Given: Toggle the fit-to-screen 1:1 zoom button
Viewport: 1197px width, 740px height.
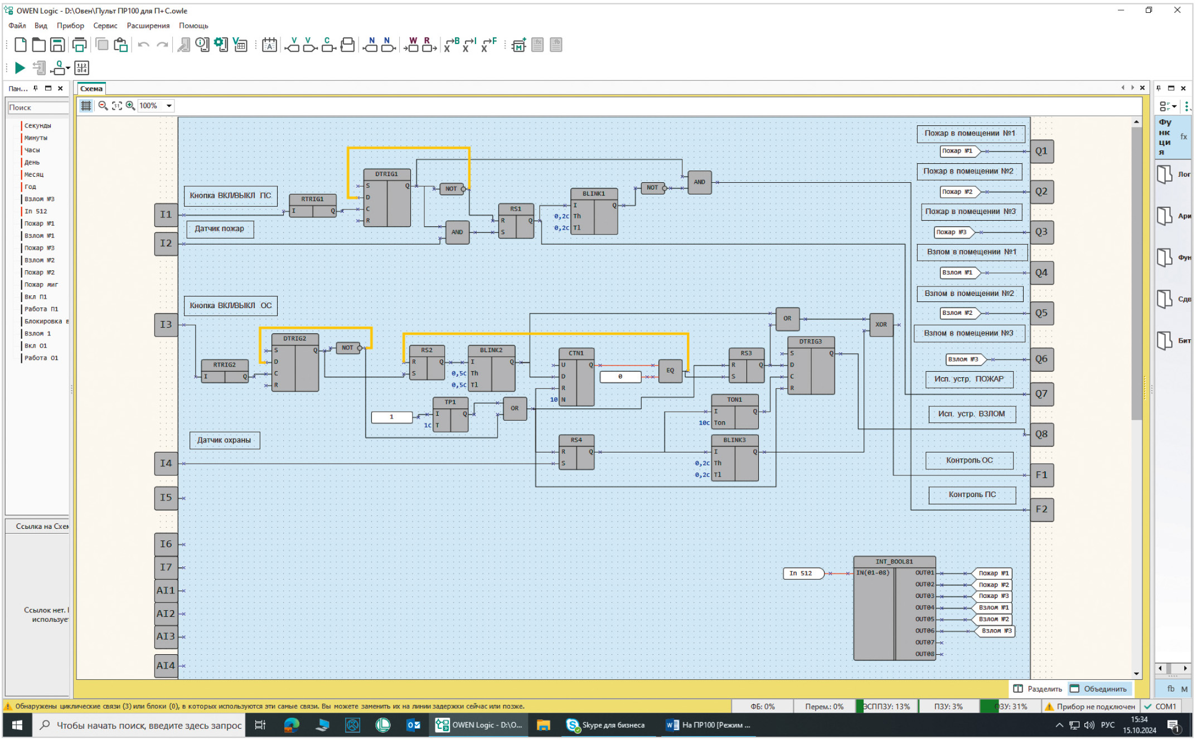Looking at the screenshot, I should (x=117, y=105).
